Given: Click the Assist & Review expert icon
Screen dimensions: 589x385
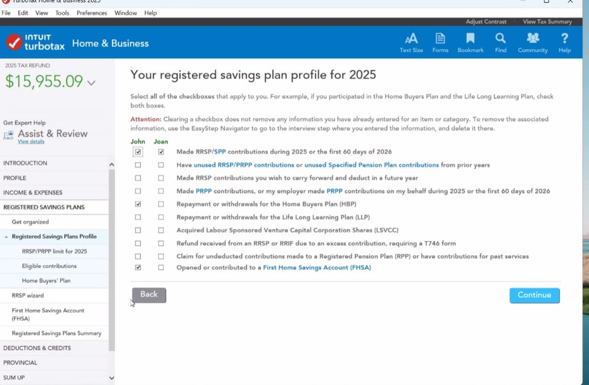Looking at the screenshot, I should pos(9,135).
